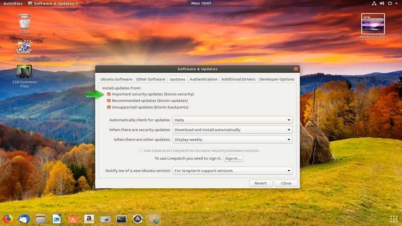
Task: Open 250 Common Files desktop icon
Action: [x=24, y=77]
